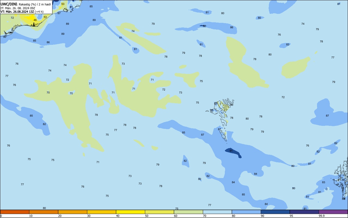348x218 pixels.
Task: Click the legend tick label "50"
Action: tap(147, 216)
